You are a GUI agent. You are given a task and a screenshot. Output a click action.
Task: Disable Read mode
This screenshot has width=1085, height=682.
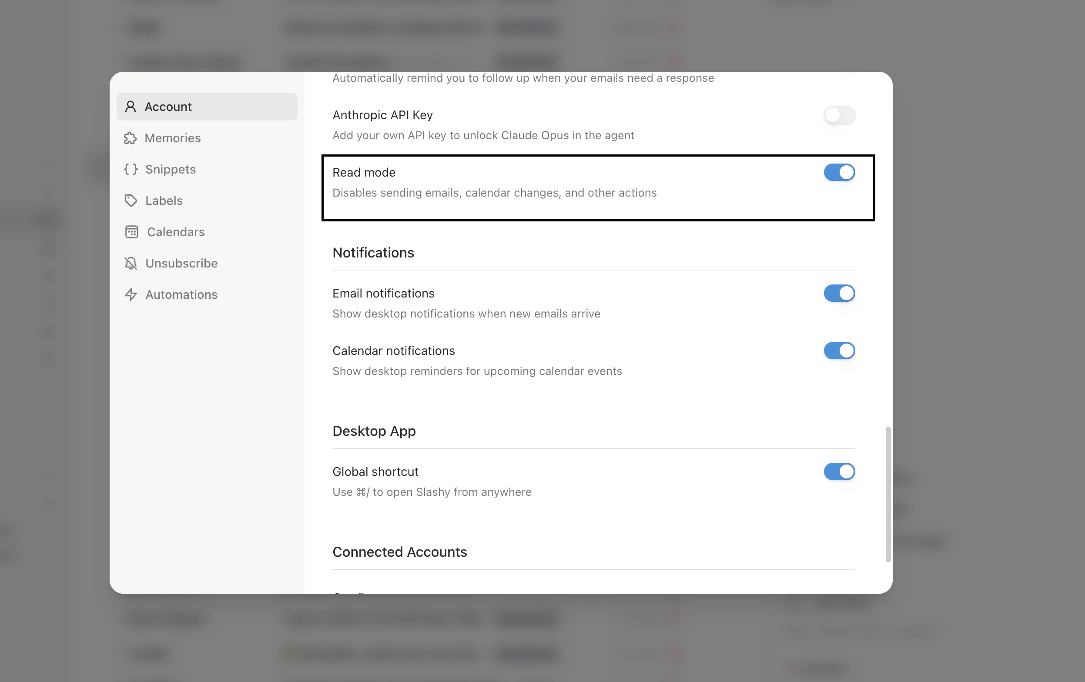coord(839,172)
